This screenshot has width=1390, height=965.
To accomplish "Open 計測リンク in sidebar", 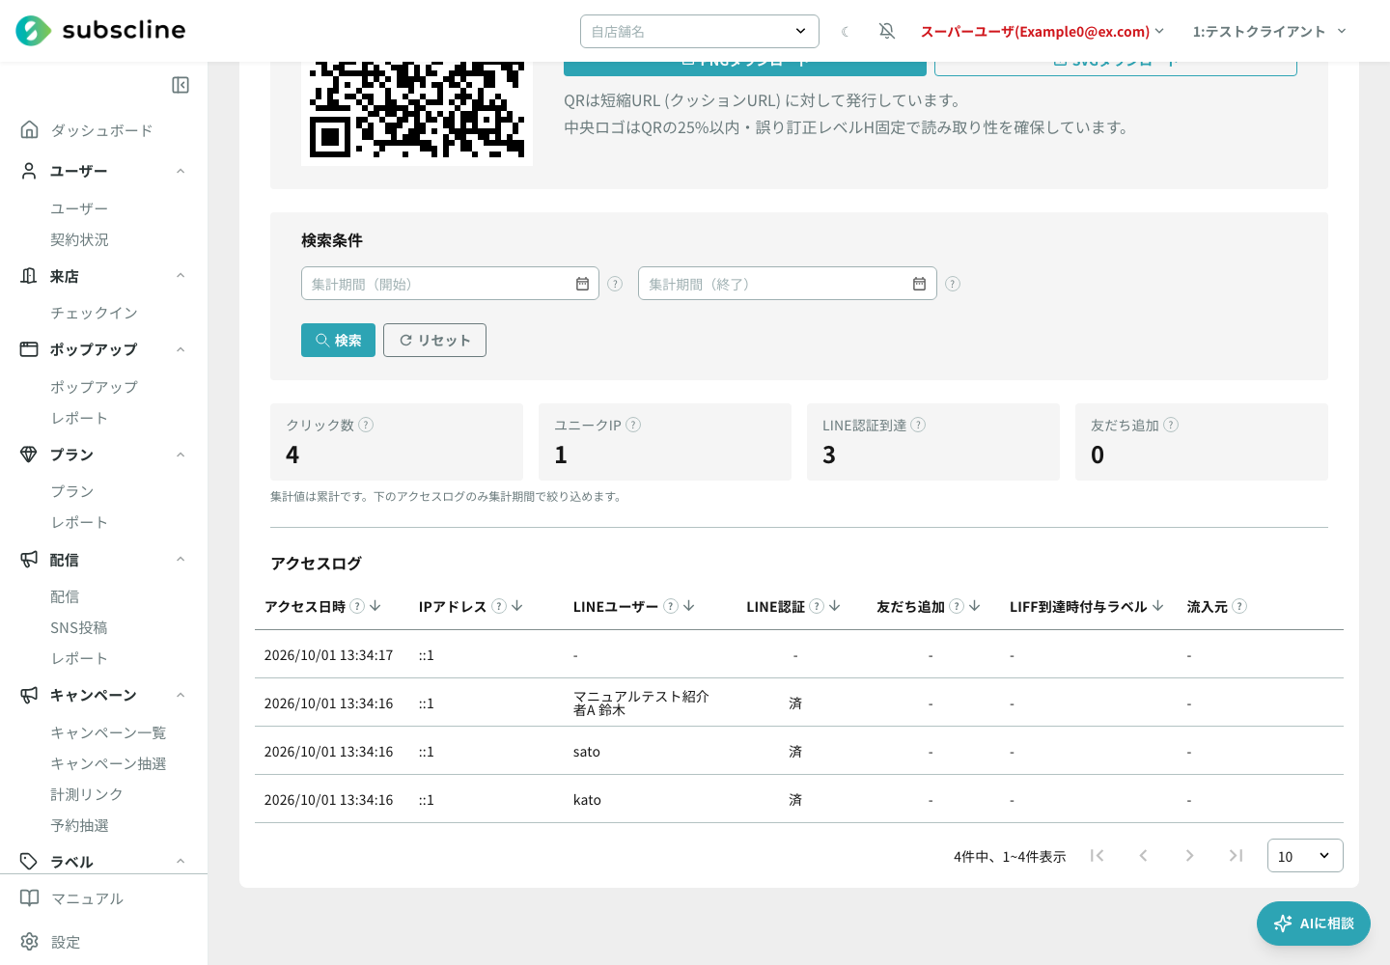I will pos(87,794).
